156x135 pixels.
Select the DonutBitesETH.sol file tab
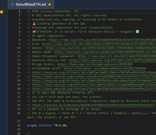click(x=31, y=4)
